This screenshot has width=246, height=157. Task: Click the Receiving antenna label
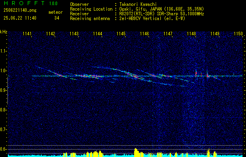coord(90,18)
